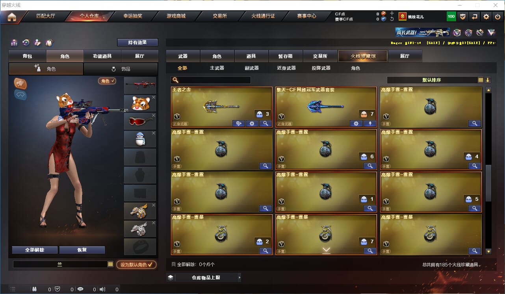Select the tiger view toggle icon
The height and width of the screenshot is (294, 505).
pyautogui.click(x=20, y=83)
